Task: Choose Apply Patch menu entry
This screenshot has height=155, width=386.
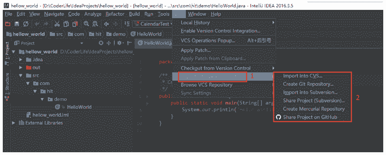Action: (224, 51)
